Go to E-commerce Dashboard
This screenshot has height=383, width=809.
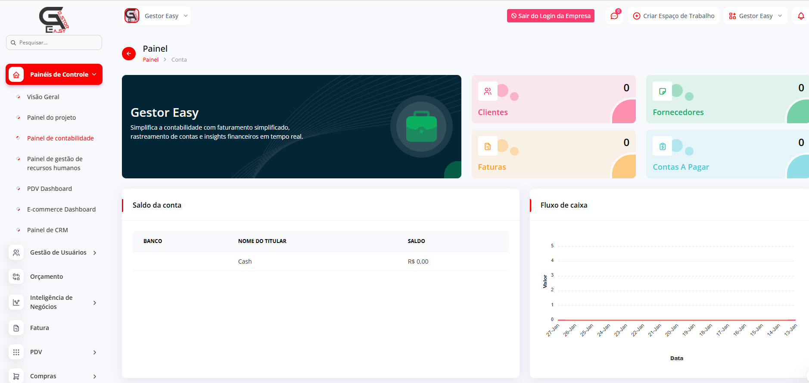(x=61, y=209)
